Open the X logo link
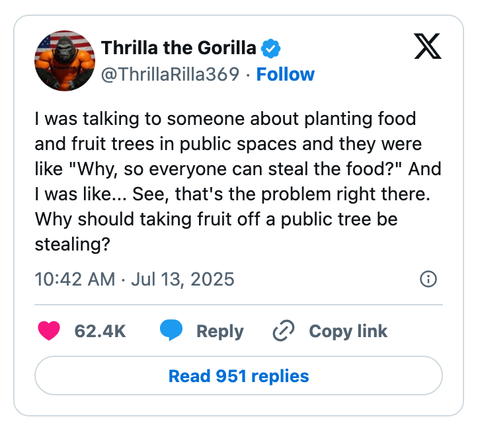This screenshot has width=480, height=431. (428, 45)
